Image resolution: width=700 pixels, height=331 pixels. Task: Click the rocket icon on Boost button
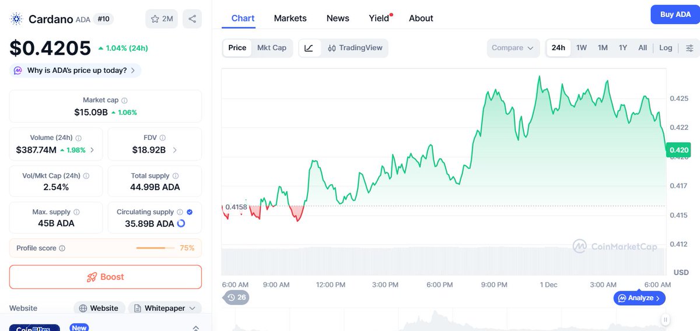point(92,277)
